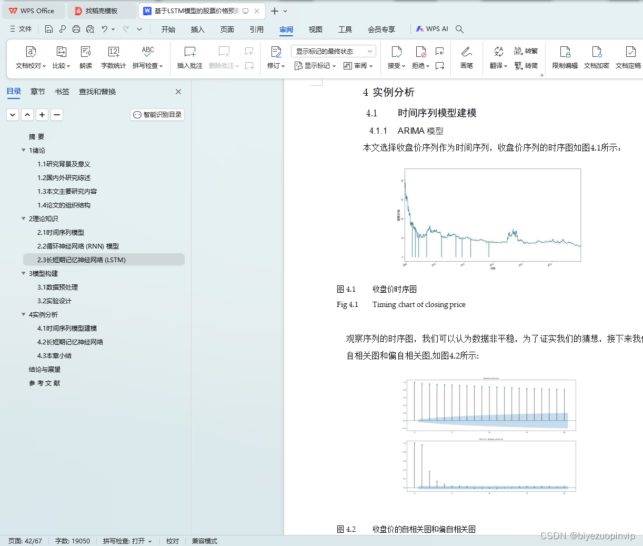Click the down-chevron button in outline toolbar

click(x=13, y=114)
